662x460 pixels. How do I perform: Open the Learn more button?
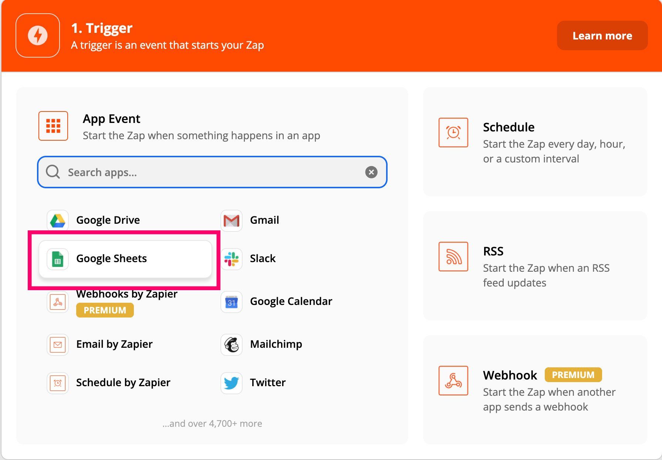tap(602, 35)
